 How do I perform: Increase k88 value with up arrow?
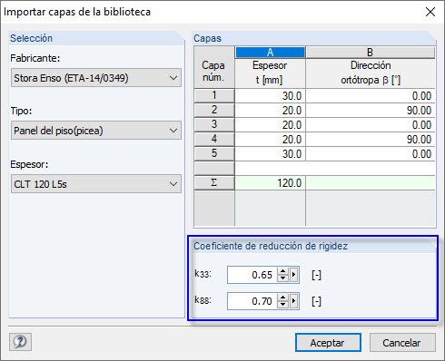pyautogui.click(x=282, y=298)
